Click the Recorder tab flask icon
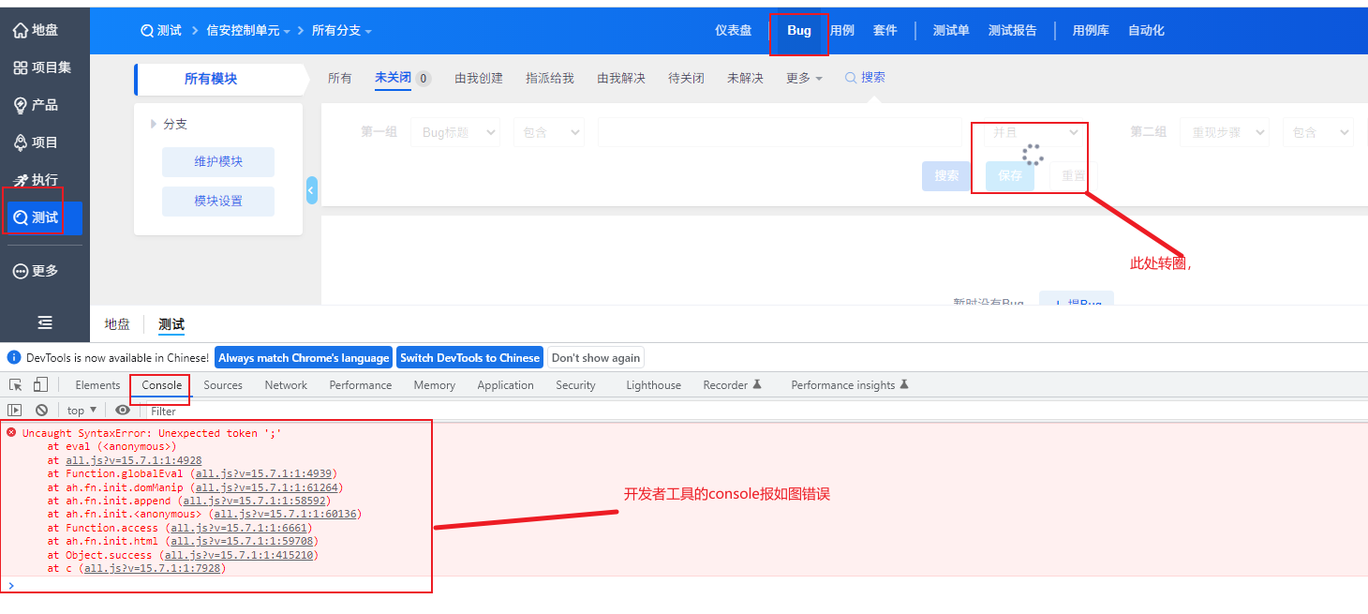Image resolution: width=1368 pixels, height=614 pixels. coord(757,384)
